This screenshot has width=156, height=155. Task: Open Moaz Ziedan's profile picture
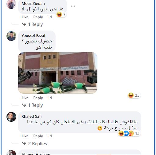pos(11,4)
